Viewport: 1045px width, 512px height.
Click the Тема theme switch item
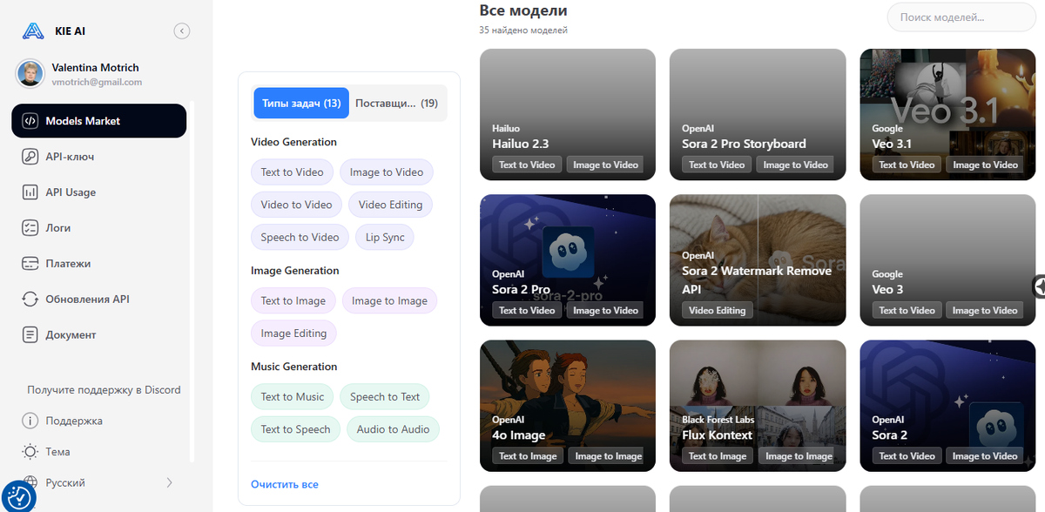(58, 452)
